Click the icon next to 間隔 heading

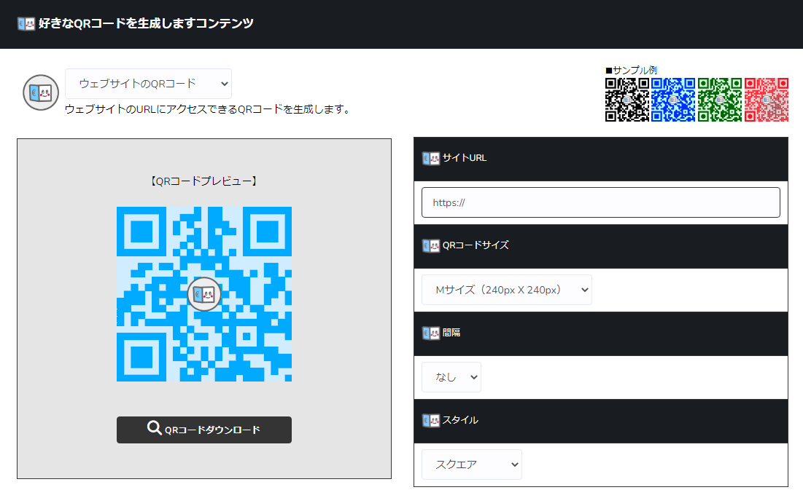point(430,333)
